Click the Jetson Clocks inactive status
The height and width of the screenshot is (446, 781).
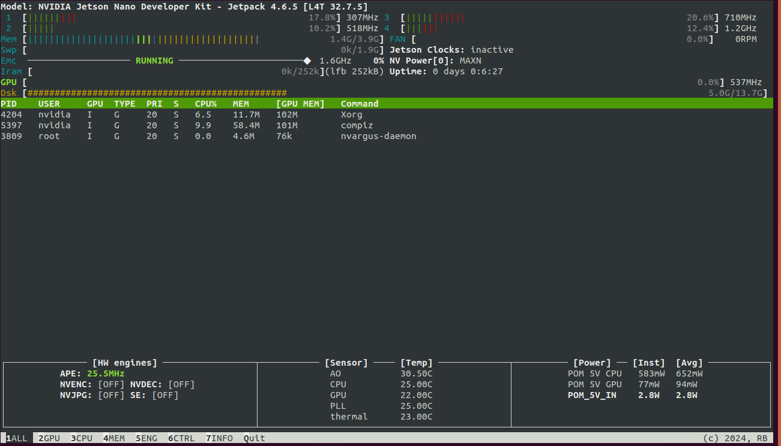(492, 50)
